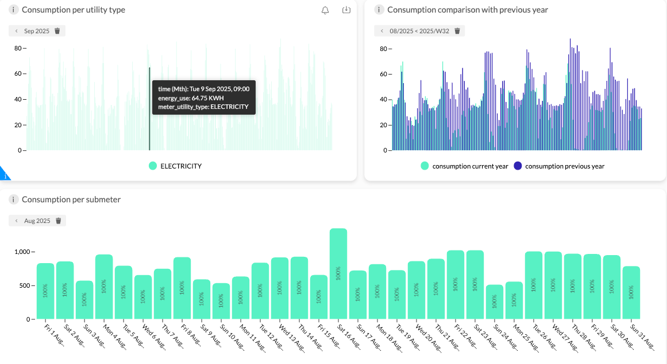Toggle consumption current year legend
Screen dimensions: 667x364
pos(464,166)
